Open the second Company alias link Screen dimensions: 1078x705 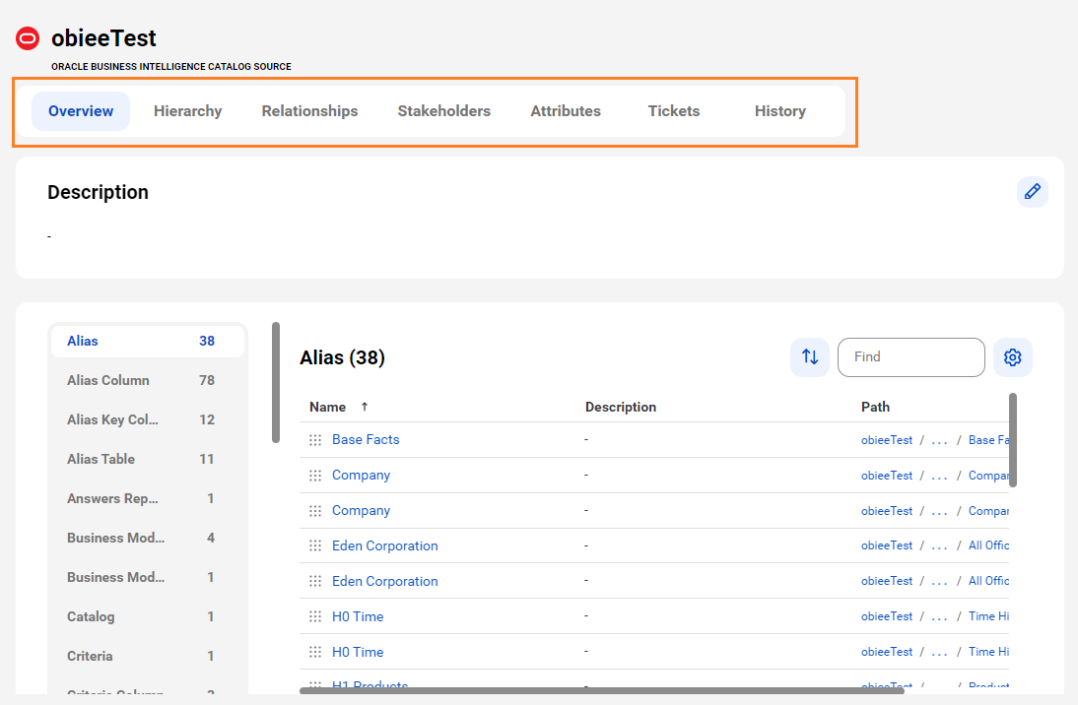[361, 511]
